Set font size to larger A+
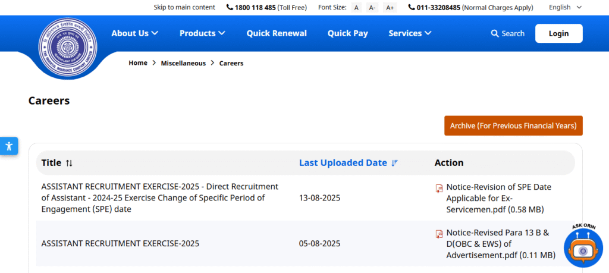Screen dimensions: 609x273 pos(390,8)
